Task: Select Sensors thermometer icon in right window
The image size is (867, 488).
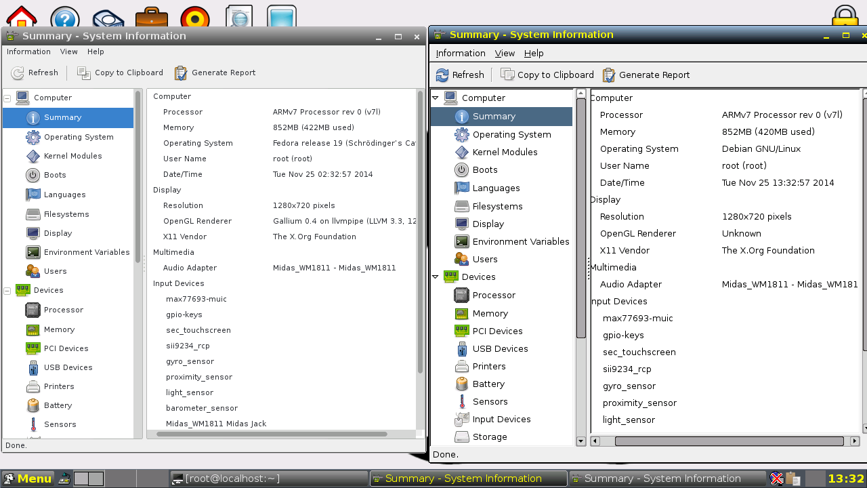Action: coord(462,401)
